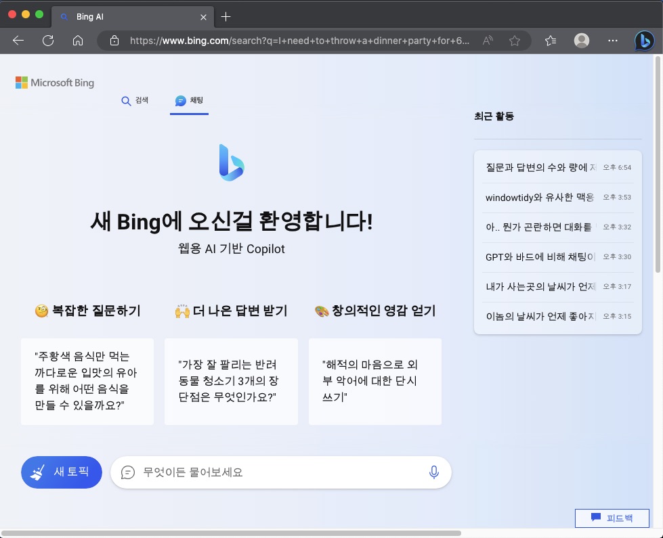Click the Microsoft Bing logo
Viewport: 663px width, 538px height.
coord(55,83)
